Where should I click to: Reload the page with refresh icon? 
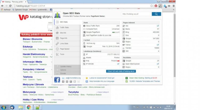click(x=10, y=6)
